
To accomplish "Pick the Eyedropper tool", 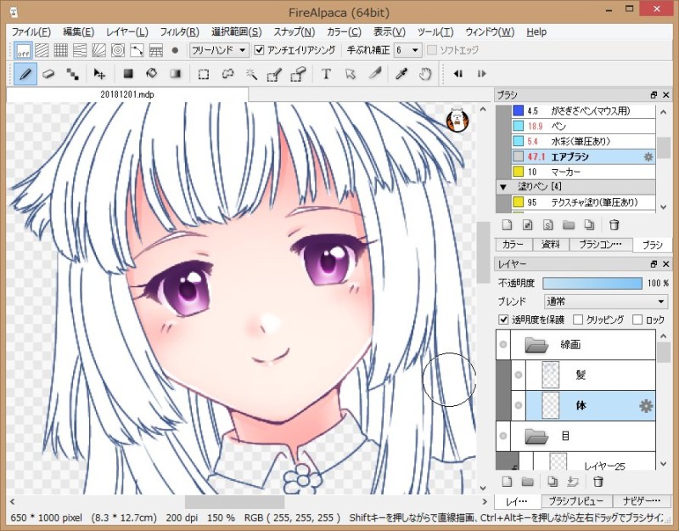I will pos(402,74).
